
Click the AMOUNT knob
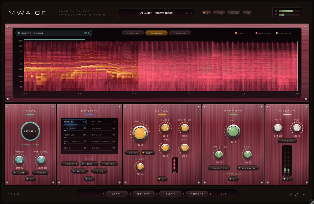coord(140,133)
